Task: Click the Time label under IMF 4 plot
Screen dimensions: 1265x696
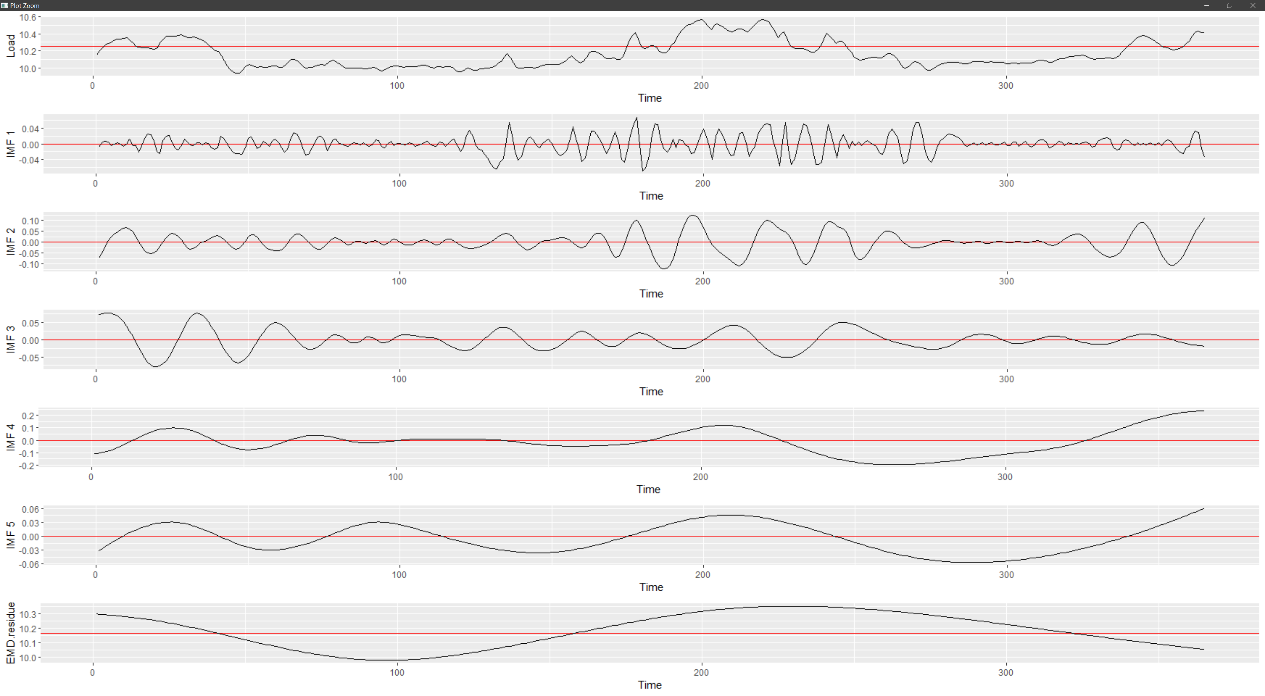Action: (x=648, y=489)
